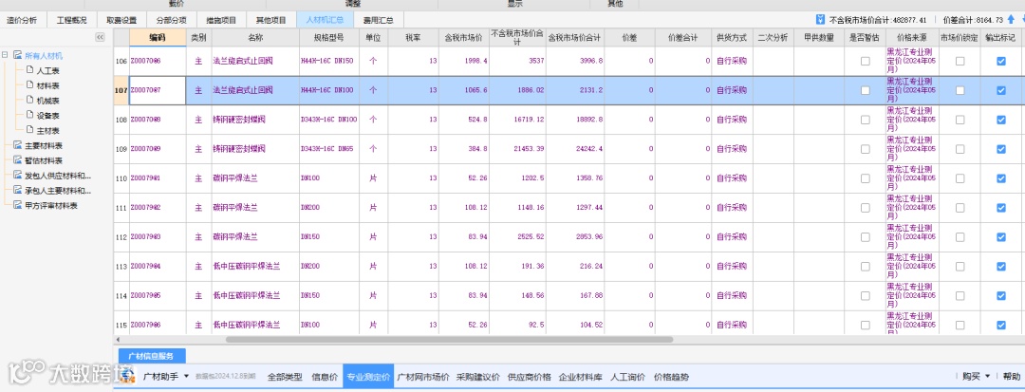Switch to the 工程概况 tab
1025x392 pixels.
[71, 20]
